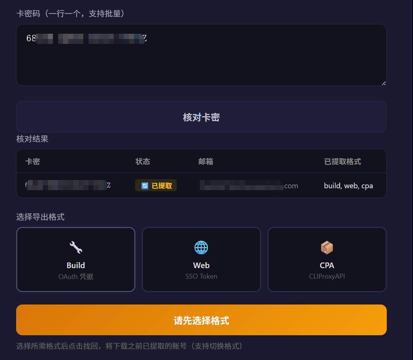Screen dimensions: 413x360
Task: Click the 'build, web, cpa' cell
Action: point(348,186)
